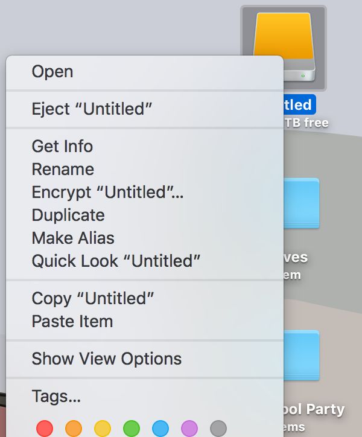The height and width of the screenshot is (437, 362).
Task: Apply the blue tag color
Action: point(160,429)
